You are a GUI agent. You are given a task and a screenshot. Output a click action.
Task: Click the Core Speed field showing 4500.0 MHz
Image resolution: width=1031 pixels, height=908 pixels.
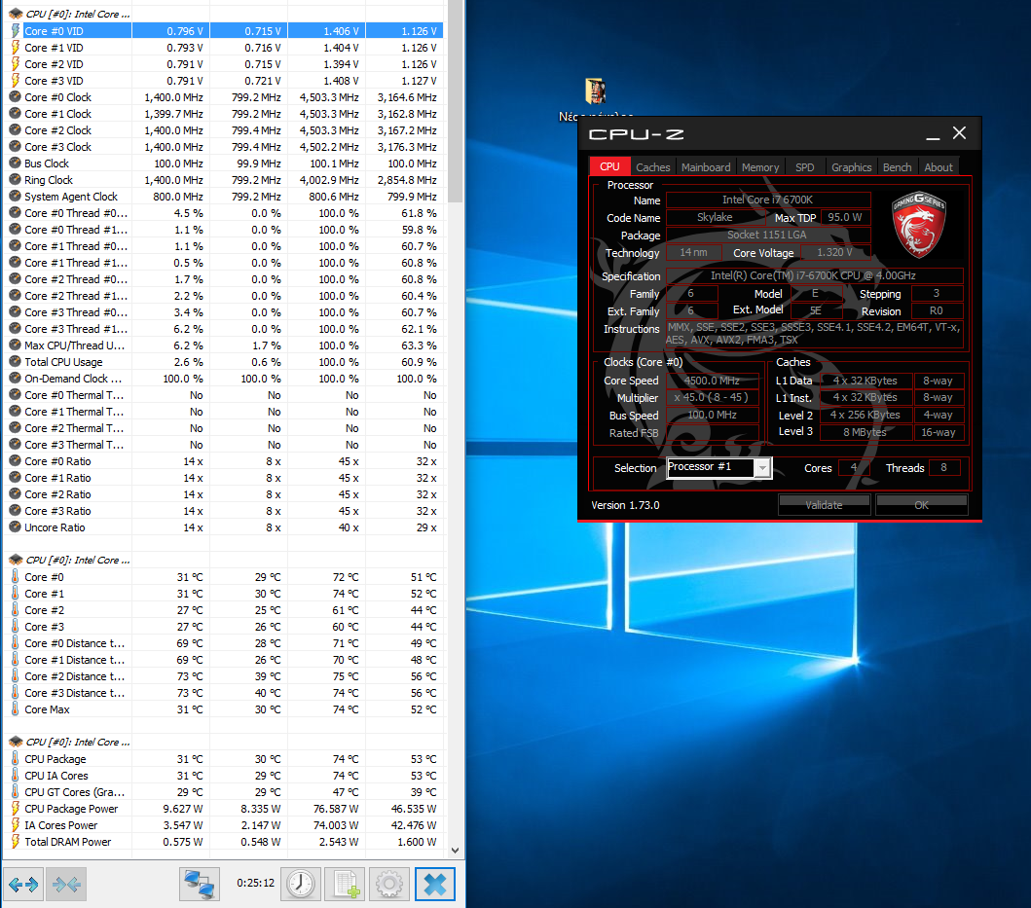712,381
